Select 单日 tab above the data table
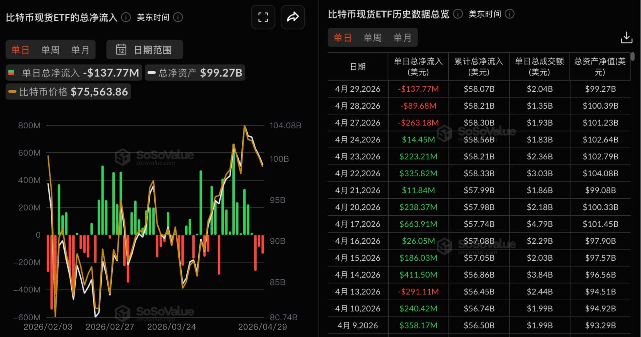 [343, 38]
